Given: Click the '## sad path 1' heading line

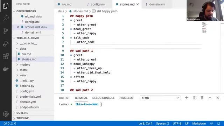Looking at the screenshot, I should click(82, 51).
